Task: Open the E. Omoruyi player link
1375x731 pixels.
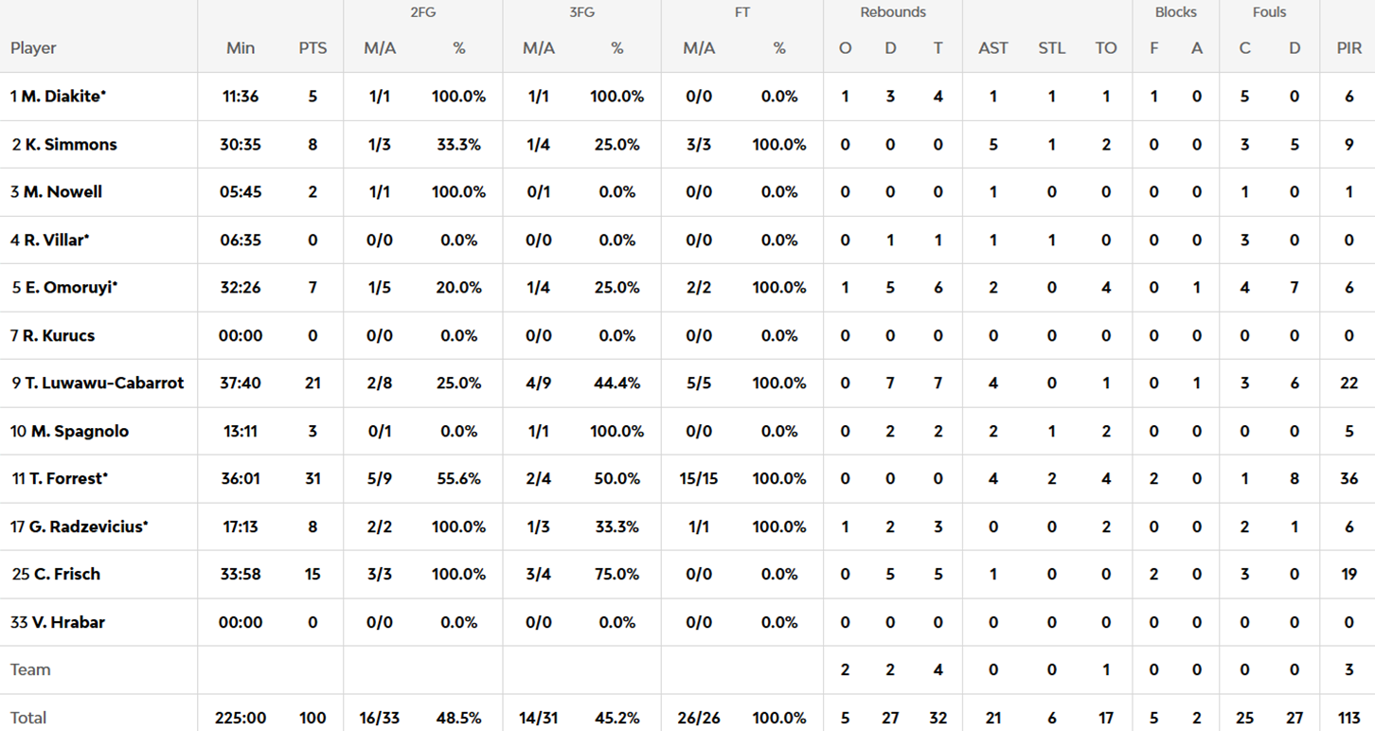Action: point(70,288)
